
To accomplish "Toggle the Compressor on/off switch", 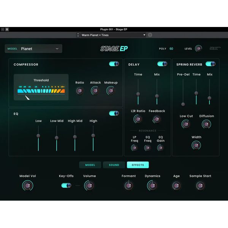I will tap(114, 64).
